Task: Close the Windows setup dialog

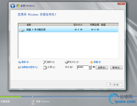Action: (121, 3)
